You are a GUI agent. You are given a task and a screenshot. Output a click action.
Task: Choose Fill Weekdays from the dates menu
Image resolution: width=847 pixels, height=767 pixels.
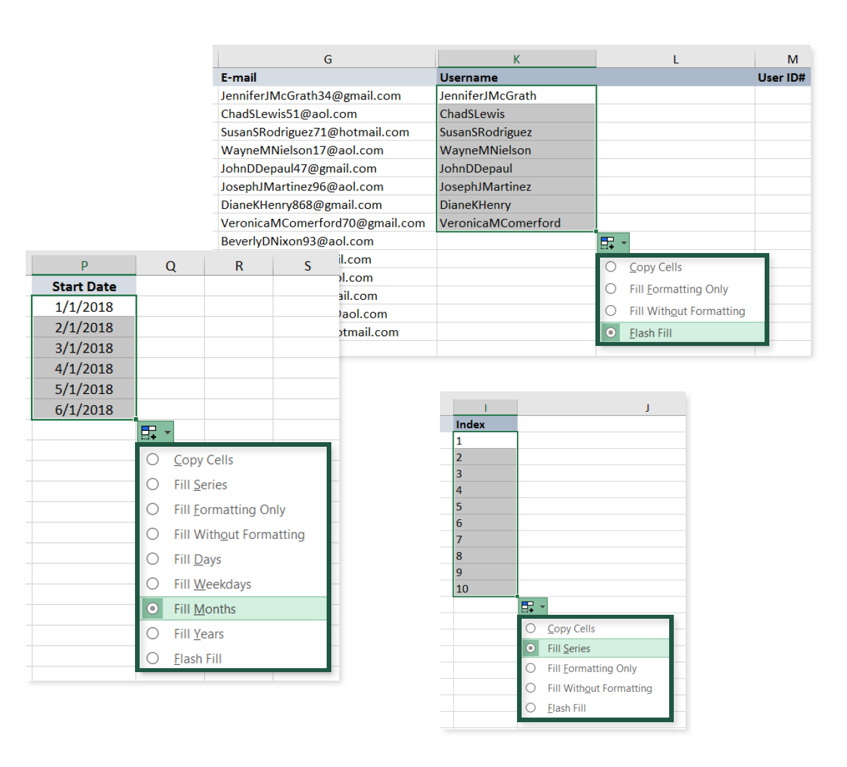[212, 584]
